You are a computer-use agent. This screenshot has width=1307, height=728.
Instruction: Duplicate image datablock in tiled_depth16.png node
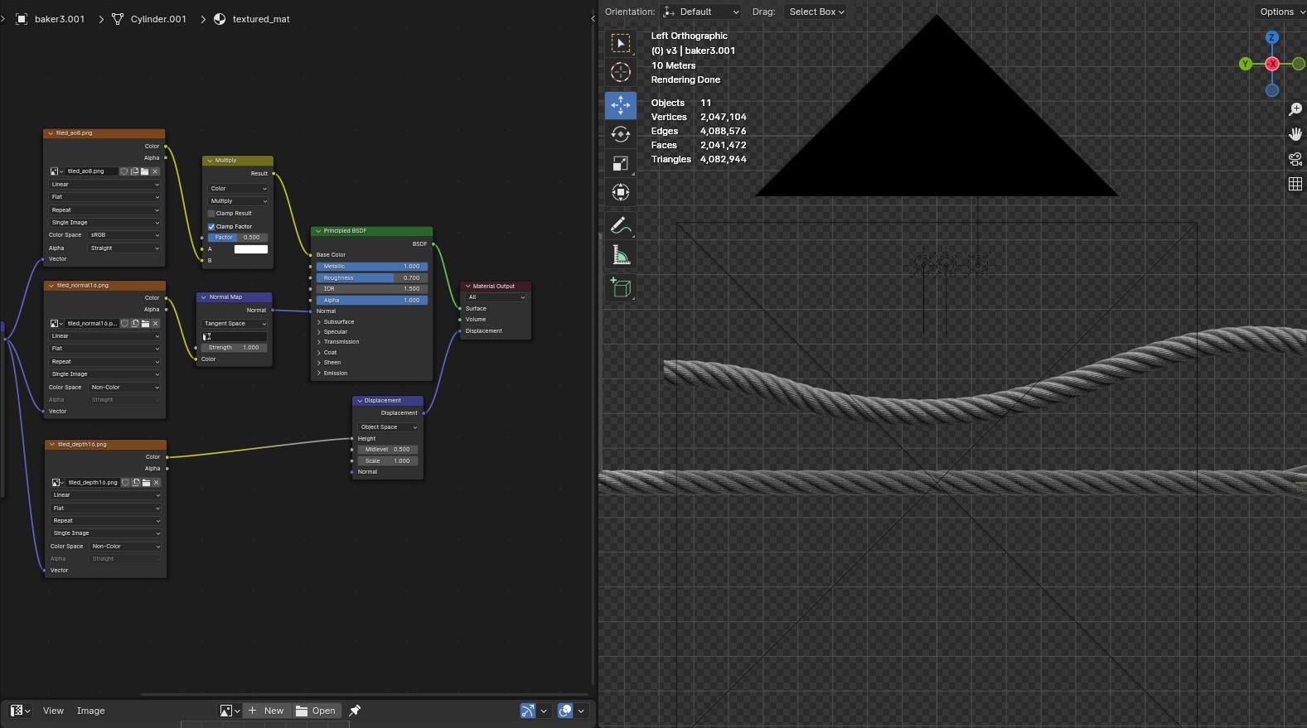[x=135, y=482]
